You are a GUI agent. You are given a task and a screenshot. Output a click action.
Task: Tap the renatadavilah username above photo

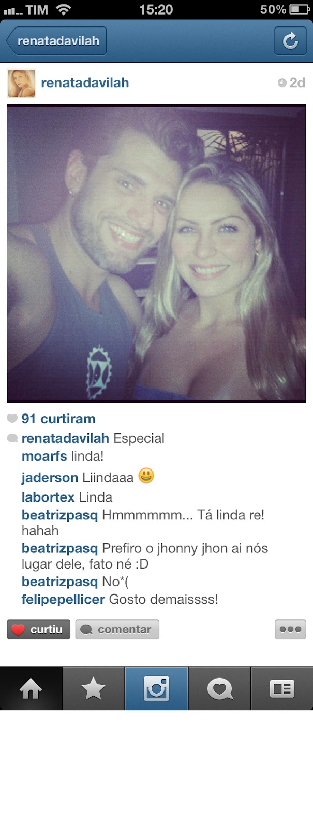[x=85, y=82]
